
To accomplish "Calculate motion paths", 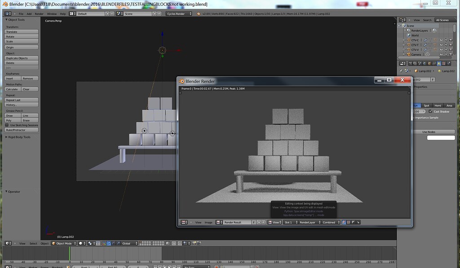I will pyautogui.click(x=13, y=89).
